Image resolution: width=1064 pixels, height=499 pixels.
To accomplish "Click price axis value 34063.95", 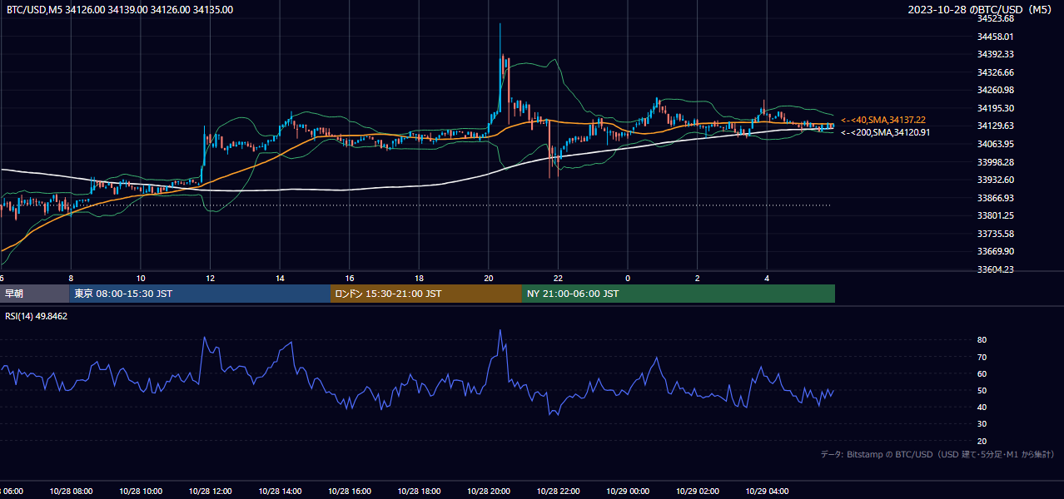I will point(996,144).
